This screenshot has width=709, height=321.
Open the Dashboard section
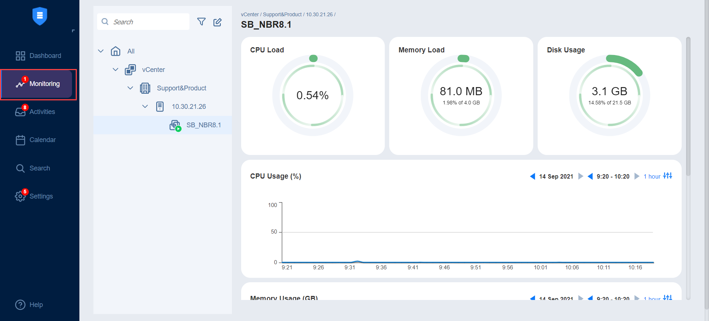click(40, 56)
